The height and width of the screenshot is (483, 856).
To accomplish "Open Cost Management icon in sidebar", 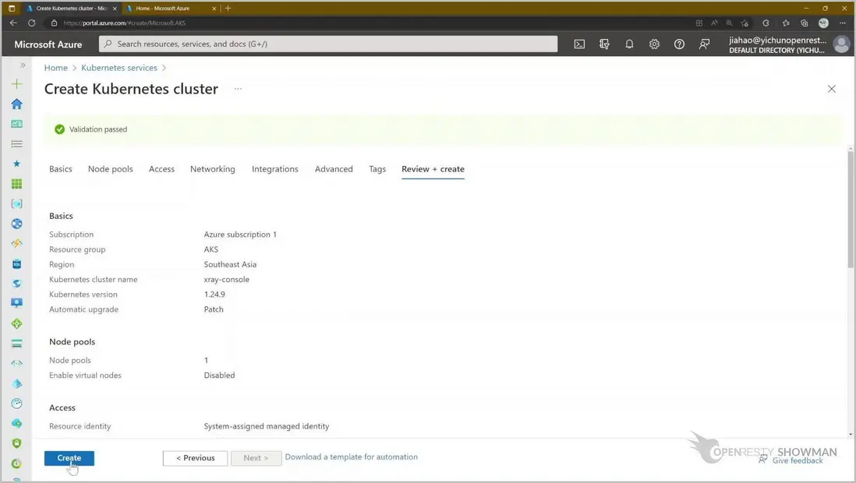I will pyautogui.click(x=17, y=464).
